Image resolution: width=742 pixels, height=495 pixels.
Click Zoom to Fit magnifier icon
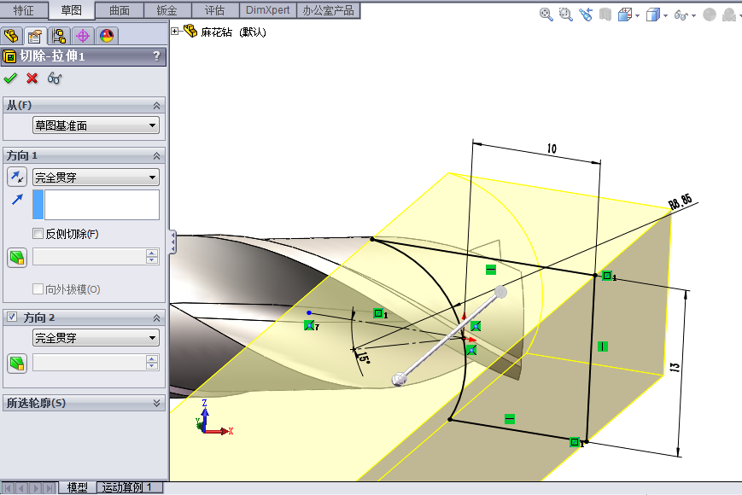(546, 15)
